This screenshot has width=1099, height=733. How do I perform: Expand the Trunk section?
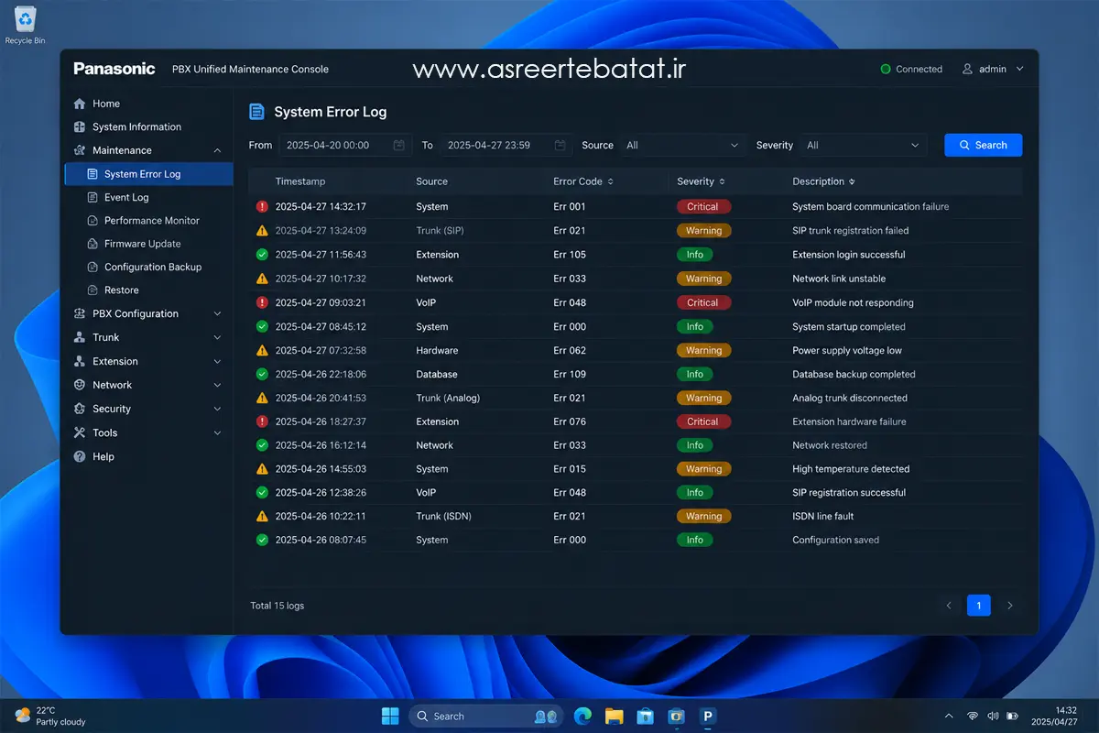(x=217, y=337)
